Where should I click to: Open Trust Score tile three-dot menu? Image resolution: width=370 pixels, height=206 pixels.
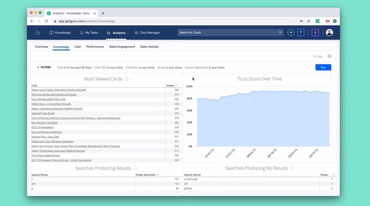click(331, 79)
